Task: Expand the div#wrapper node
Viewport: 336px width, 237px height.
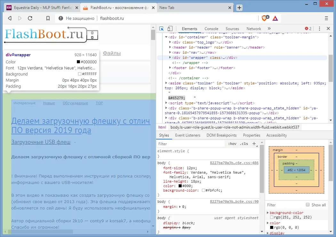Action: pyautogui.click(x=170, y=58)
